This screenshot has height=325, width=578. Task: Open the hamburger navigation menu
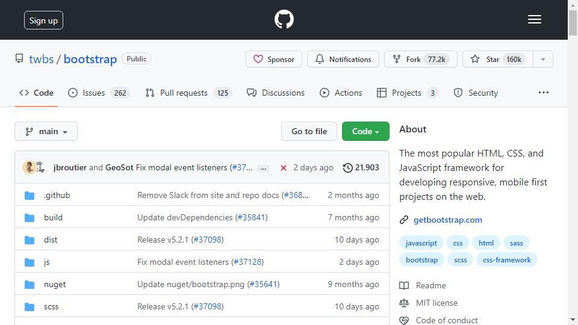coord(534,19)
